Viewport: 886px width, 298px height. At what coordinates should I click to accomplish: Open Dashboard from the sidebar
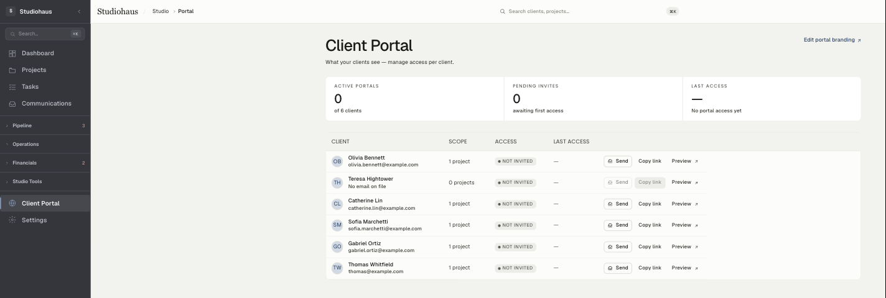45,53
